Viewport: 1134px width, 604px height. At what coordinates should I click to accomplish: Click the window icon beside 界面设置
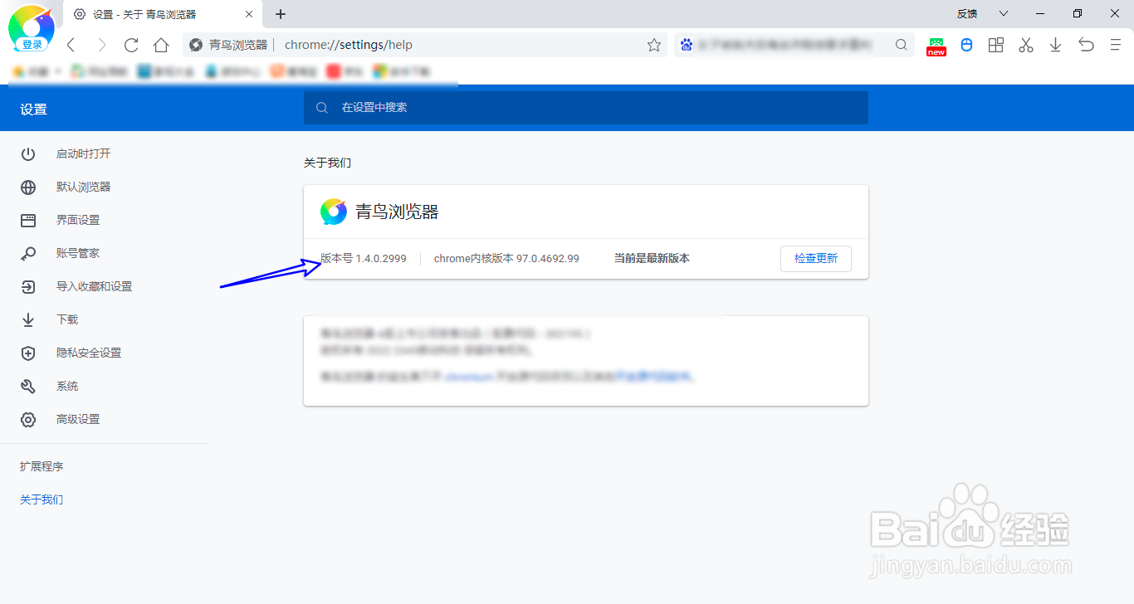click(x=28, y=220)
